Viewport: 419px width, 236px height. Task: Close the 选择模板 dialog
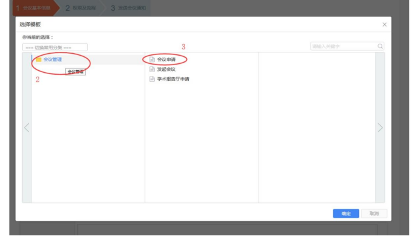pos(384,25)
